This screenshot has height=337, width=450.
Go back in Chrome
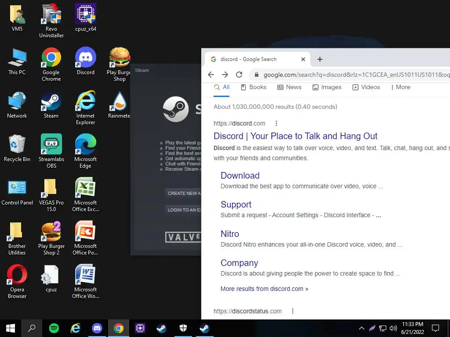coord(211,75)
